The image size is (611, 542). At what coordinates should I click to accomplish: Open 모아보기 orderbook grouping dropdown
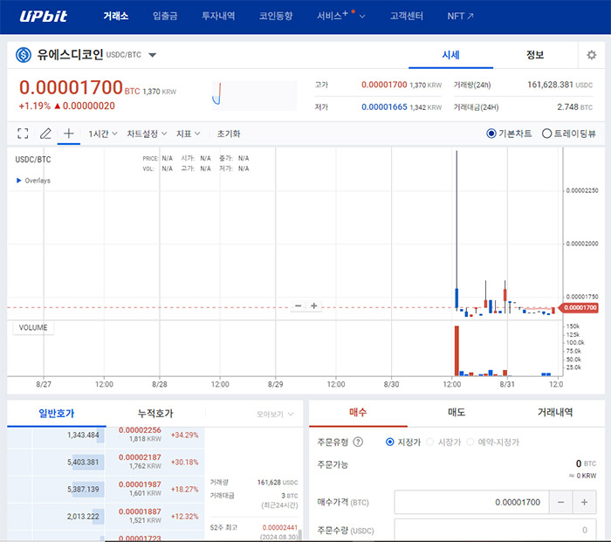coord(275,414)
